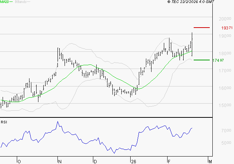Click the 180.00 price axis label
234x164 pixels.
click(225, 53)
